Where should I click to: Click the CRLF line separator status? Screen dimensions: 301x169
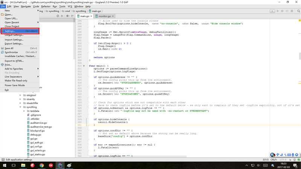[x=274, y=160]
